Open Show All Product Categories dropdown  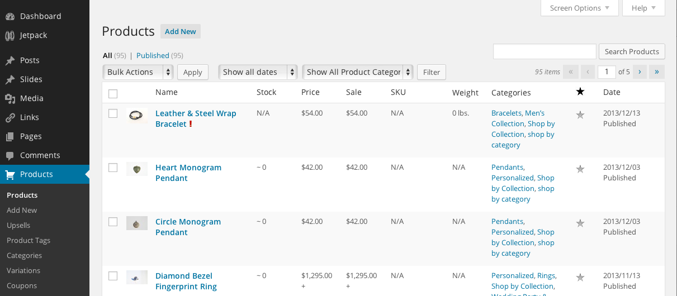(358, 72)
